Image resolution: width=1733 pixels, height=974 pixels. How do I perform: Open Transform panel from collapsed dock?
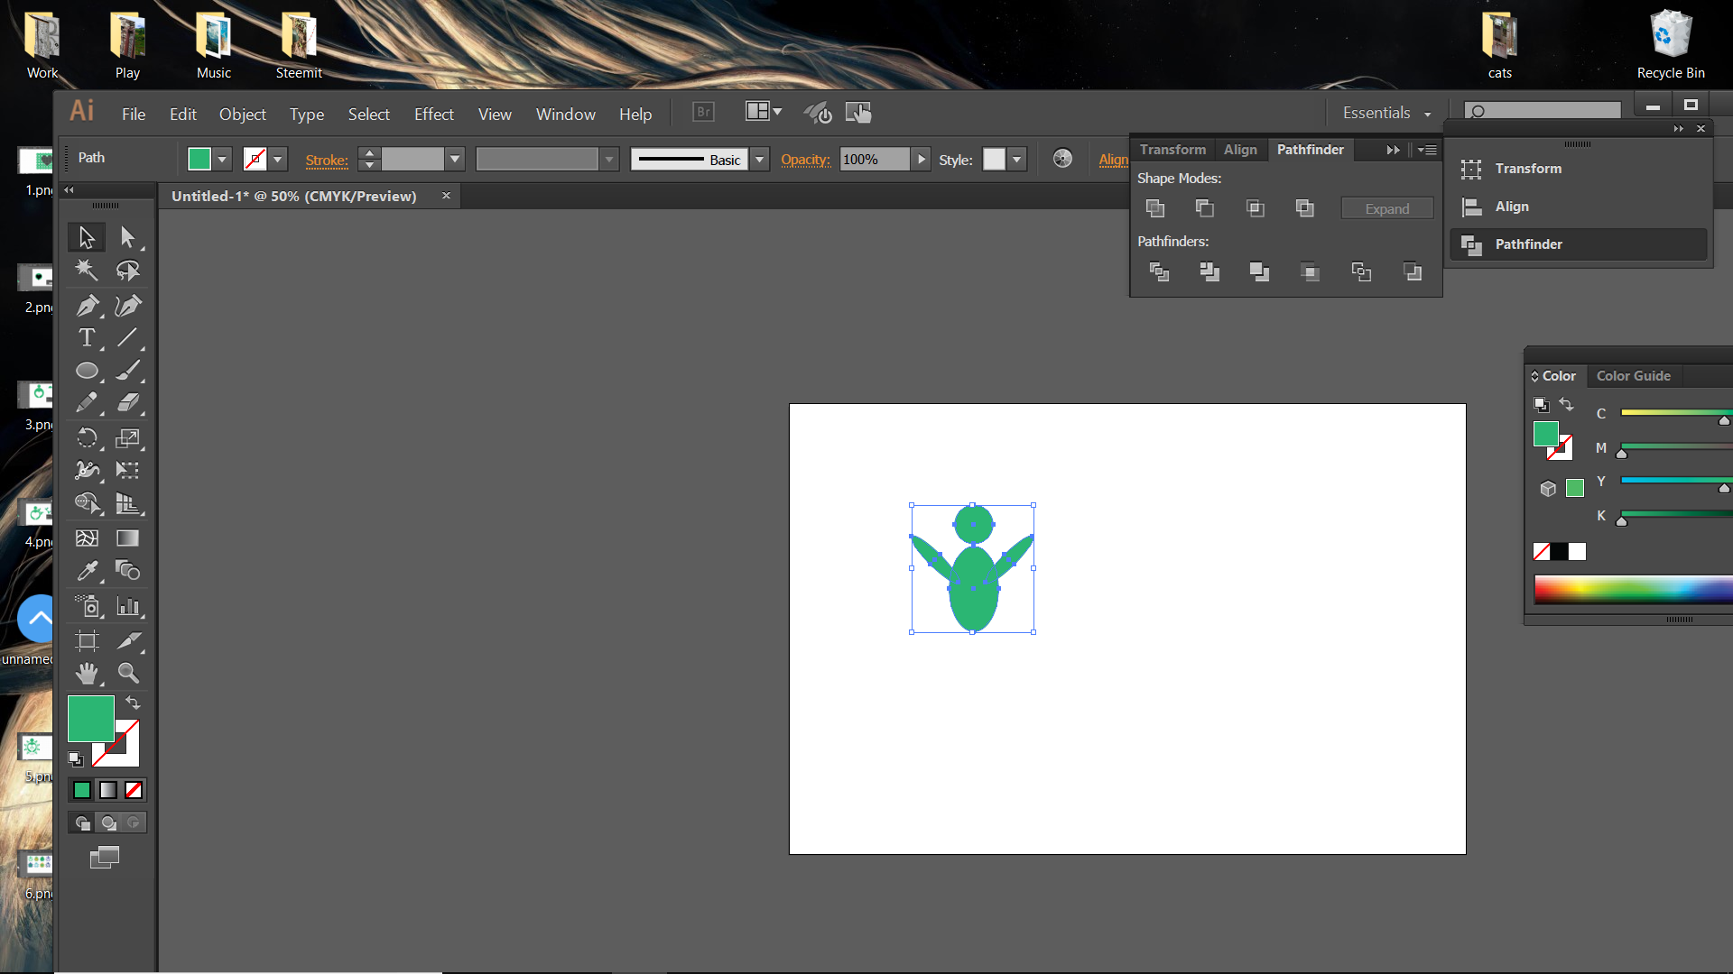click(x=1580, y=169)
